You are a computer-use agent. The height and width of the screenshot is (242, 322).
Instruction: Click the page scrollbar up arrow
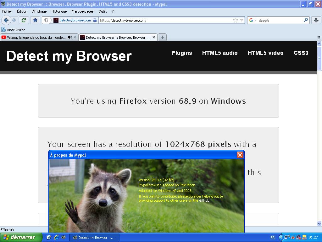(319, 43)
